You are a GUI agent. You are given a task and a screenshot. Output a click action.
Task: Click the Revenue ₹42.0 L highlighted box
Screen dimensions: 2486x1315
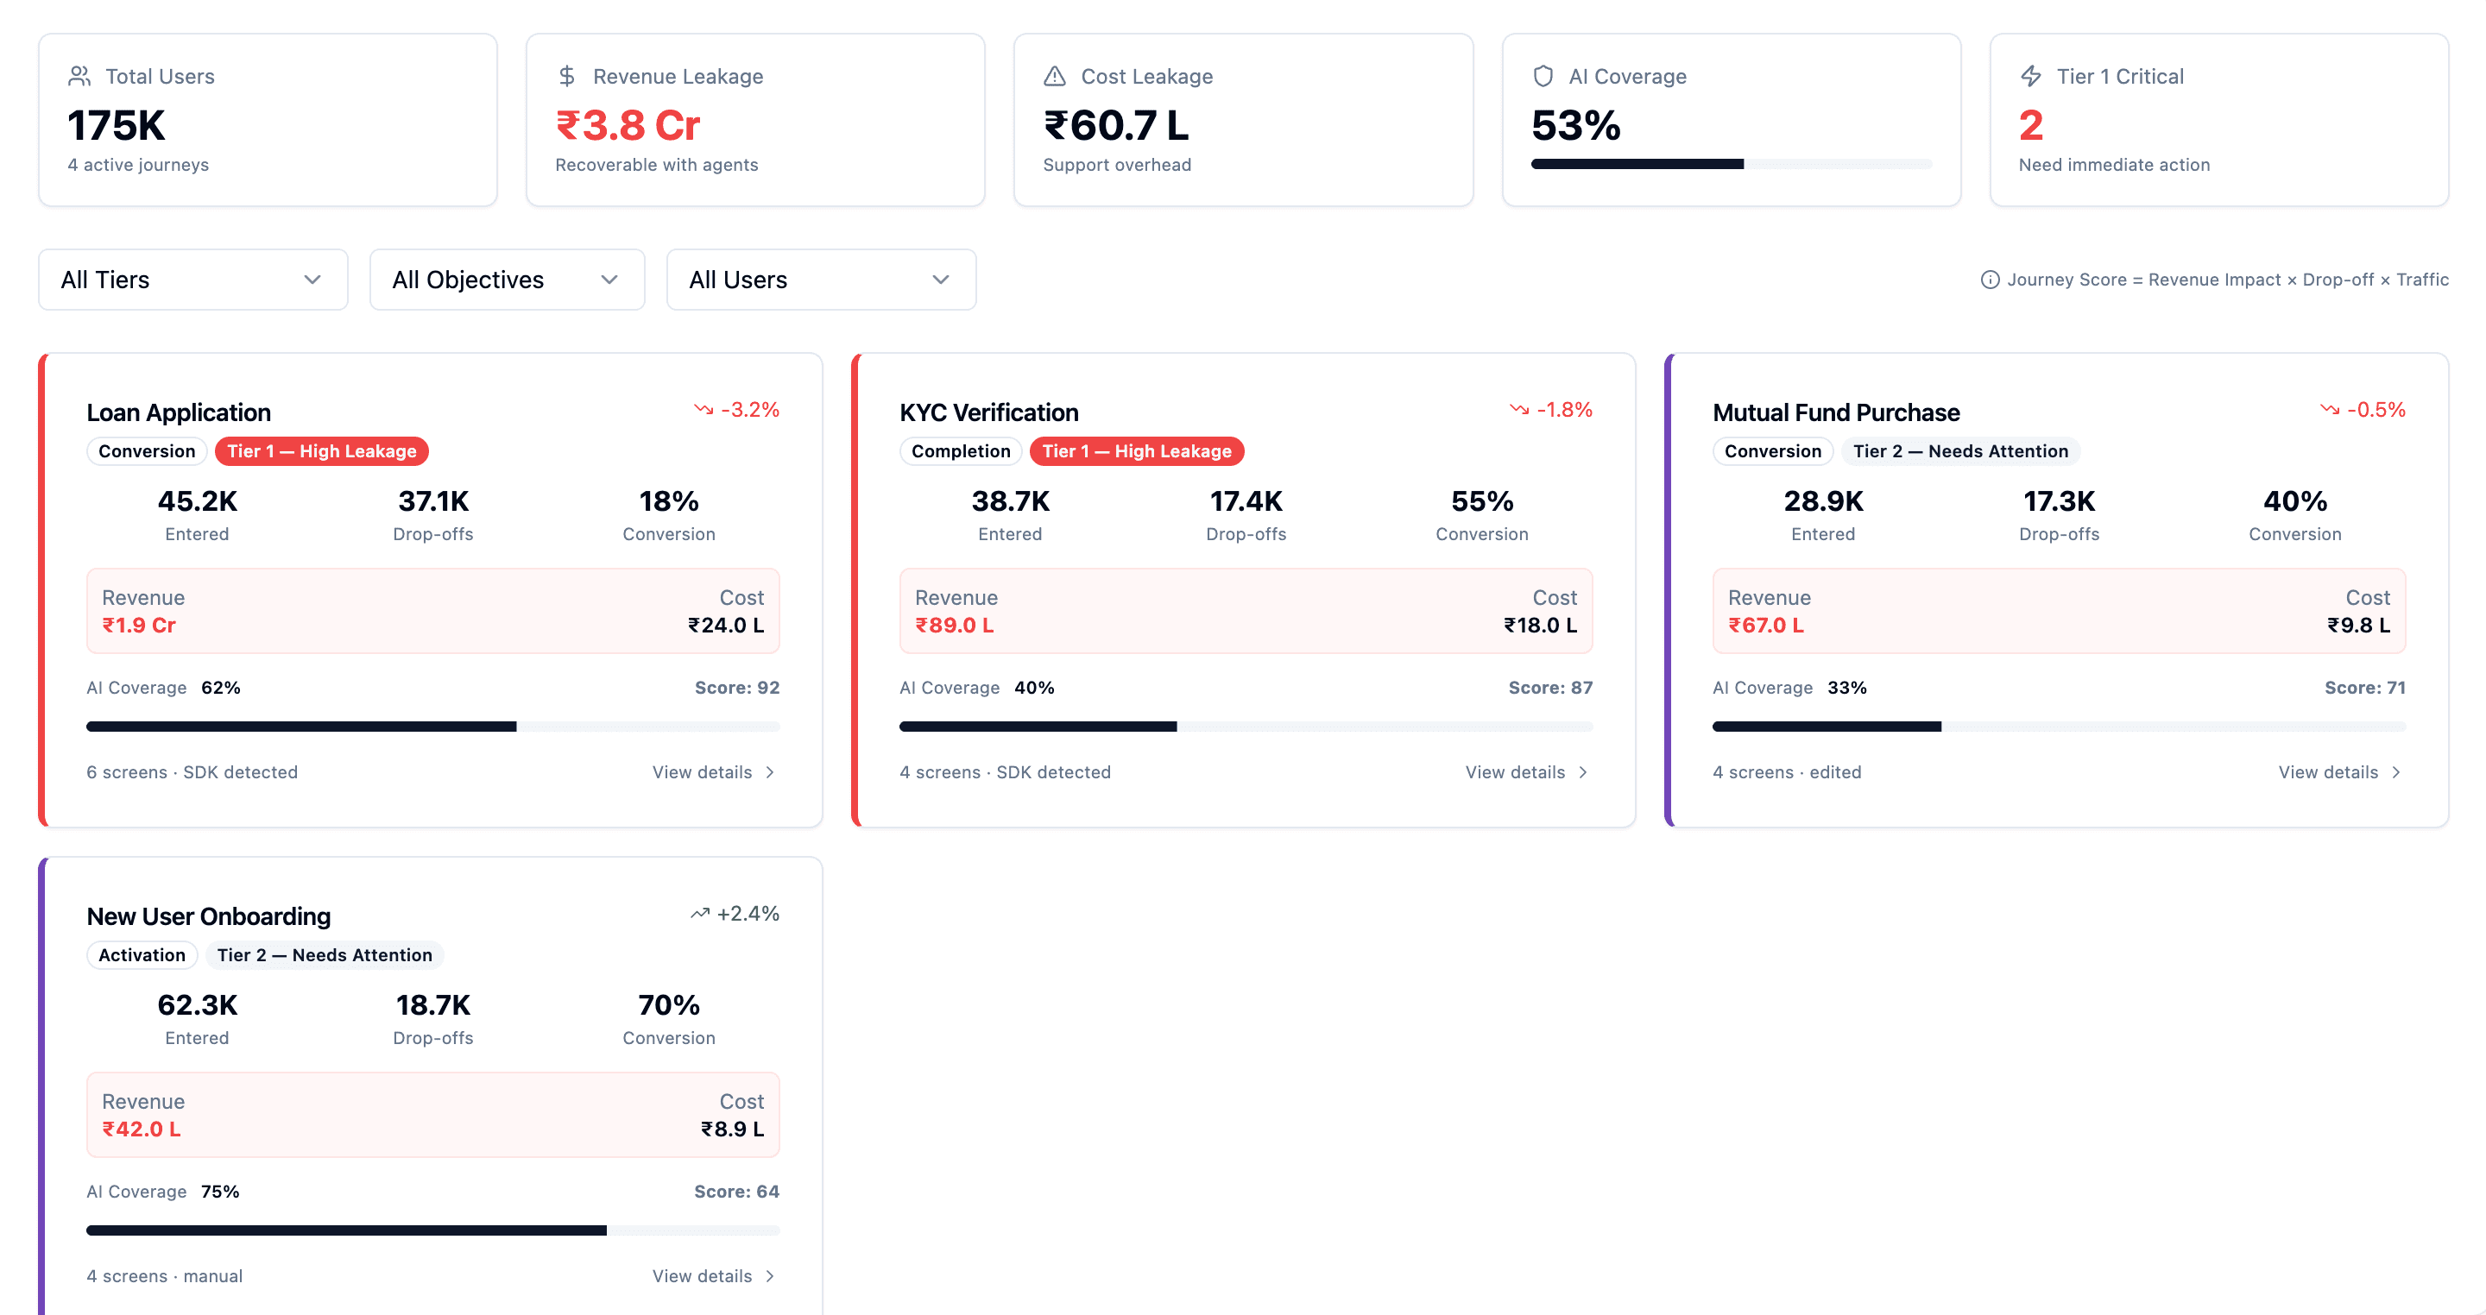click(x=432, y=1114)
